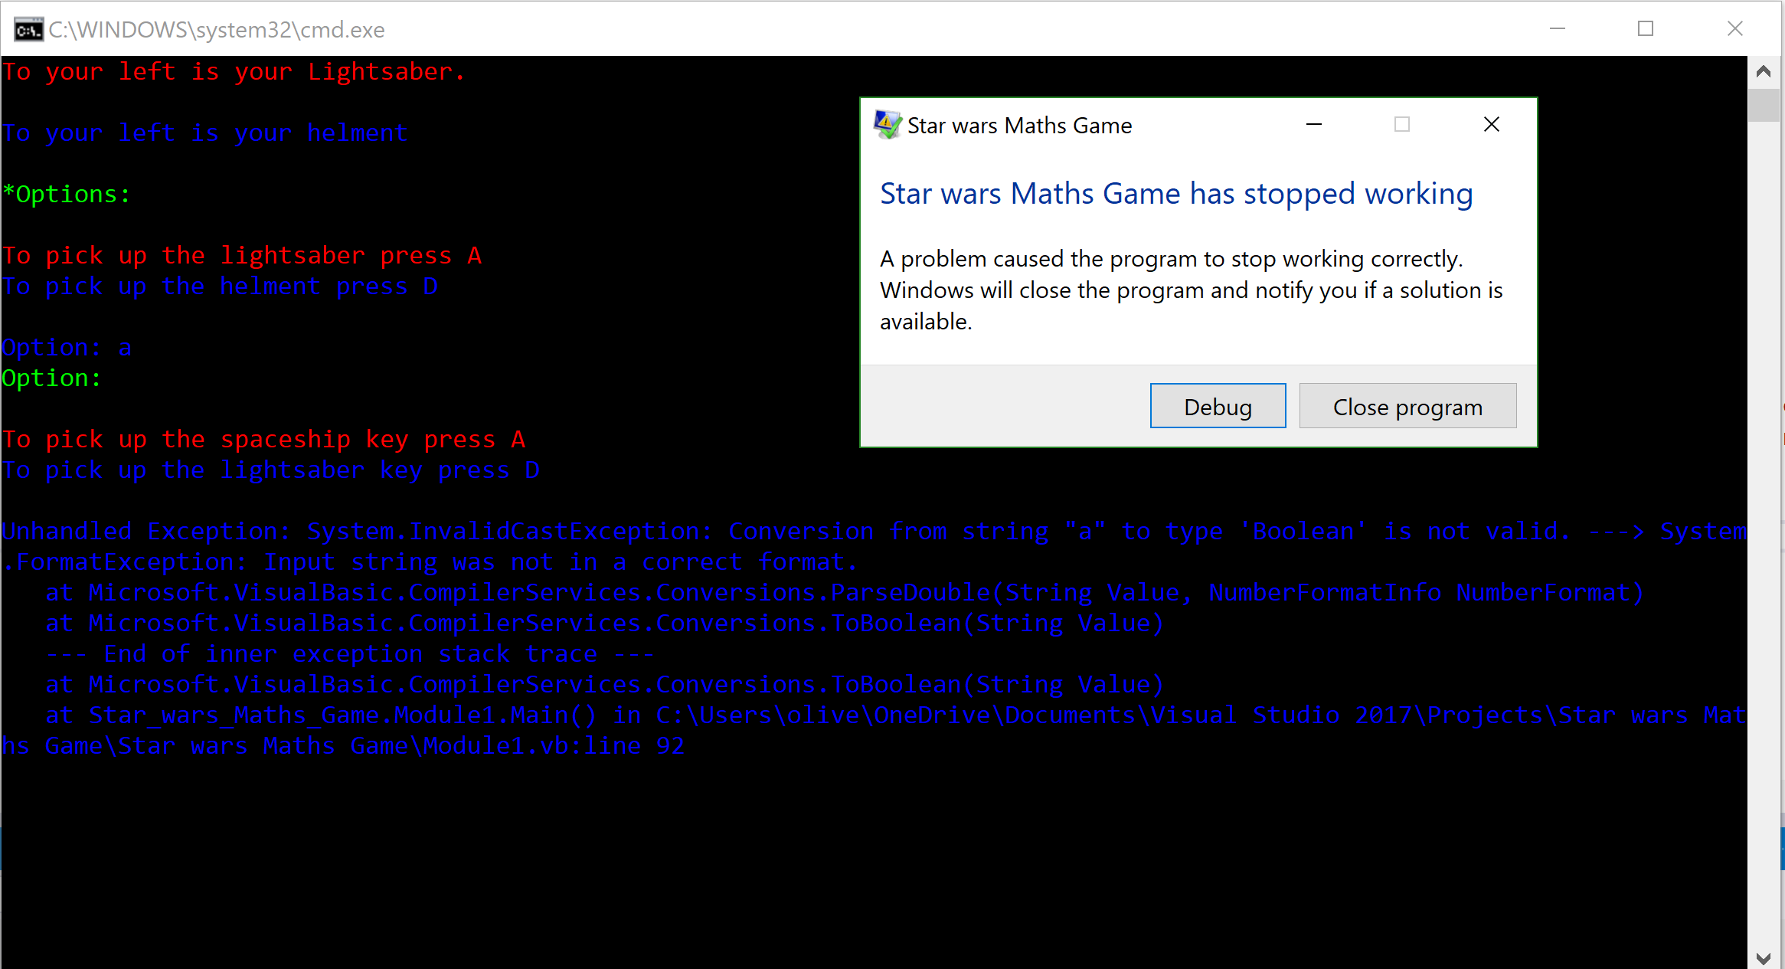
Task: Close the command prompt window
Action: [x=1735, y=29]
